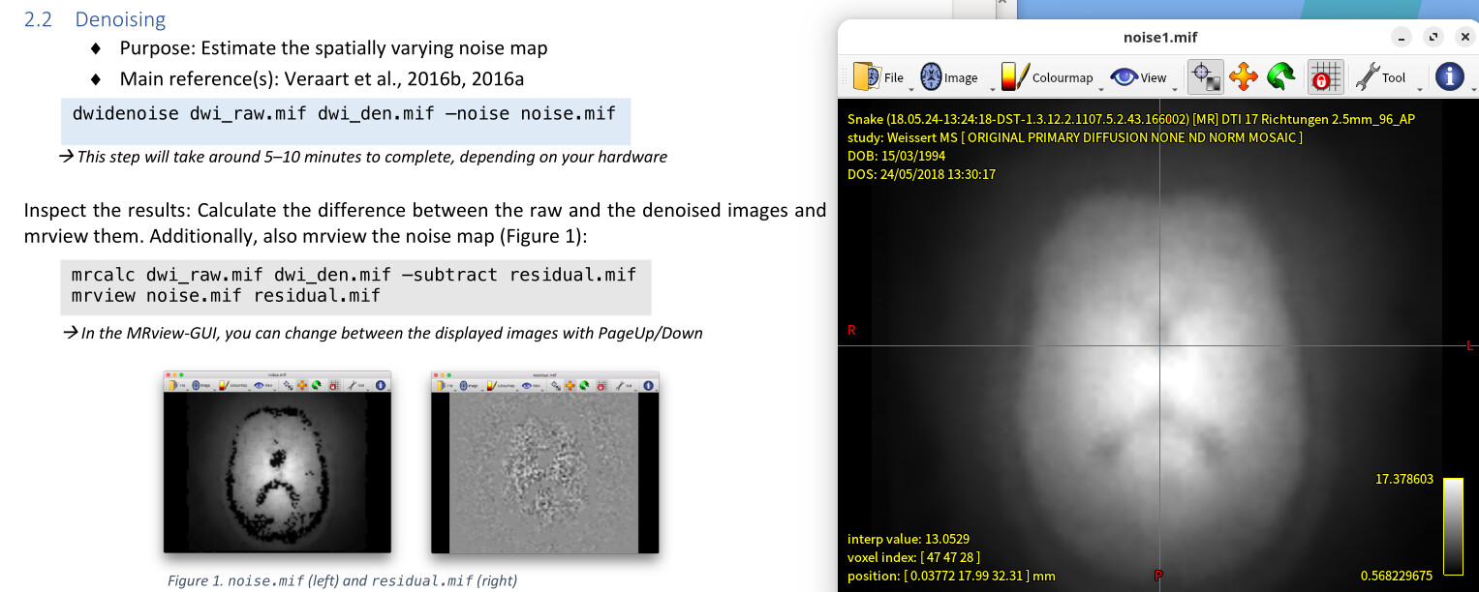Minimize the noise1.mif window
This screenshot has width=1479, height=592.
pos(1401,38)
